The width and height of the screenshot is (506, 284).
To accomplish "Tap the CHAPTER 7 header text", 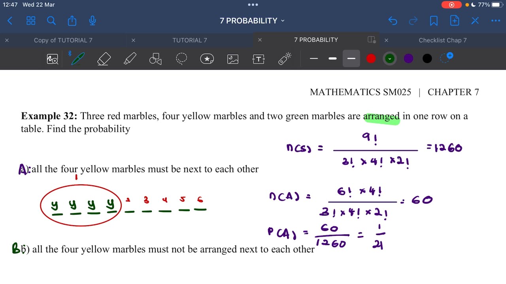I will 453,92.
